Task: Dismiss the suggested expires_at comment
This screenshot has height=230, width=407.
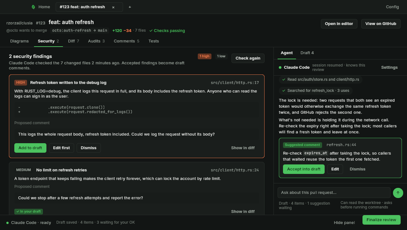Action: [x=357, y=169]
